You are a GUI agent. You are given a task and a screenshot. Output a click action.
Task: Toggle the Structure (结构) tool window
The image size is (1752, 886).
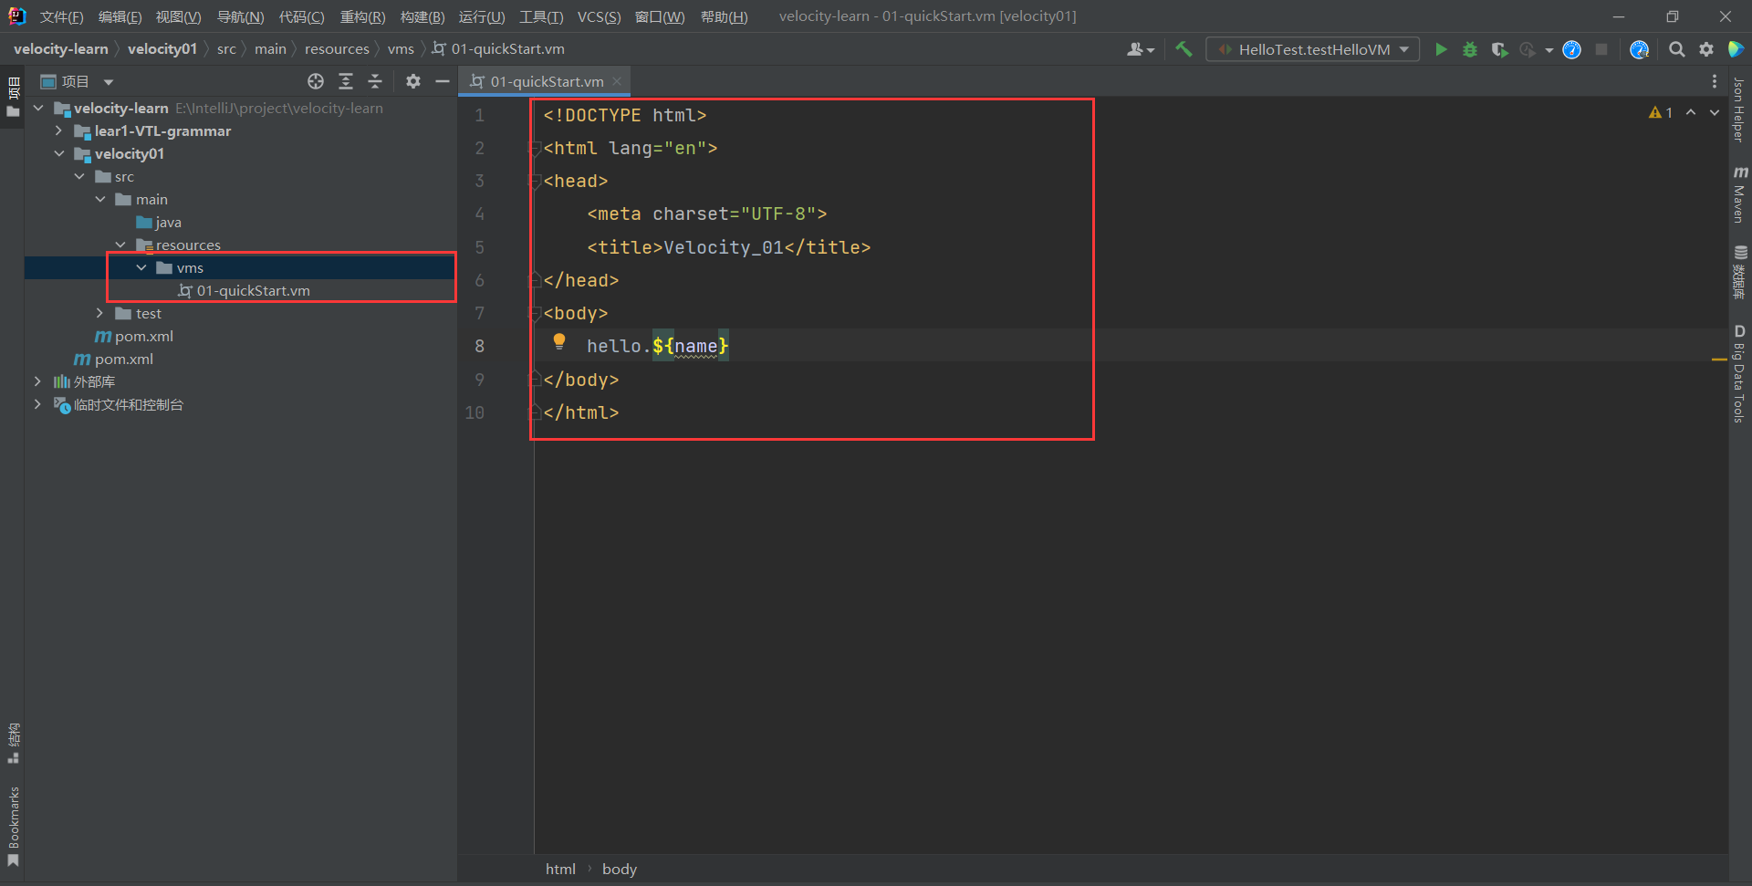coord(13,743)
